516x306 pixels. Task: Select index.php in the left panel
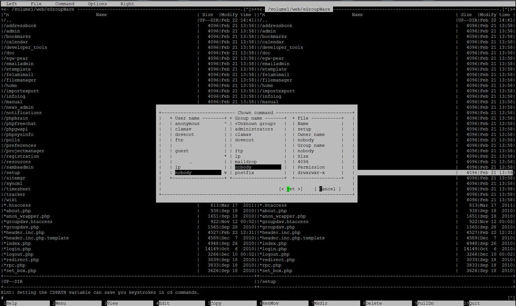point(20,243)
